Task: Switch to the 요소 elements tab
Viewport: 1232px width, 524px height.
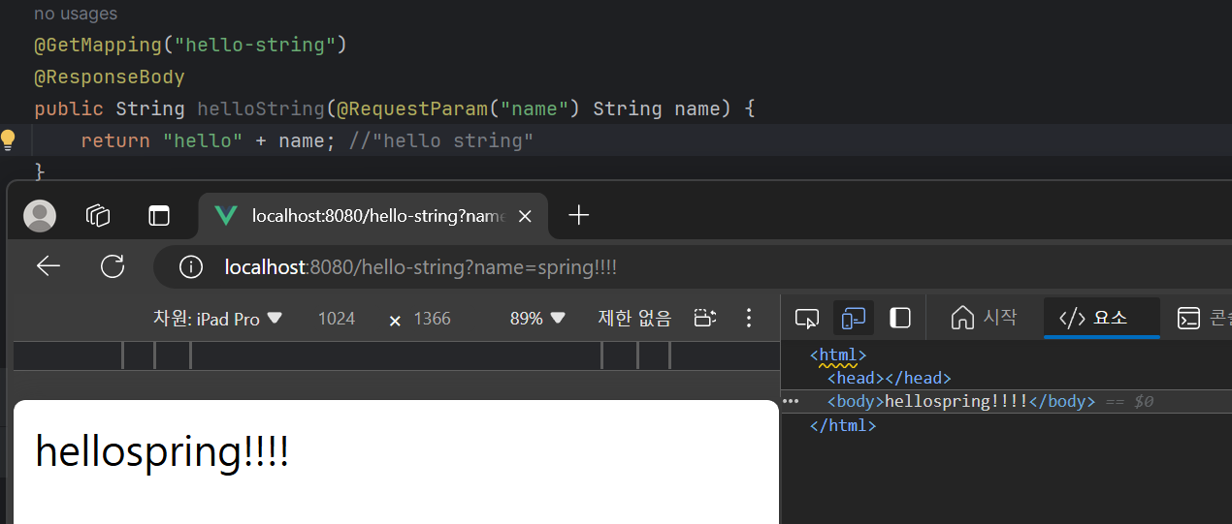Action: coord(1102,318)
